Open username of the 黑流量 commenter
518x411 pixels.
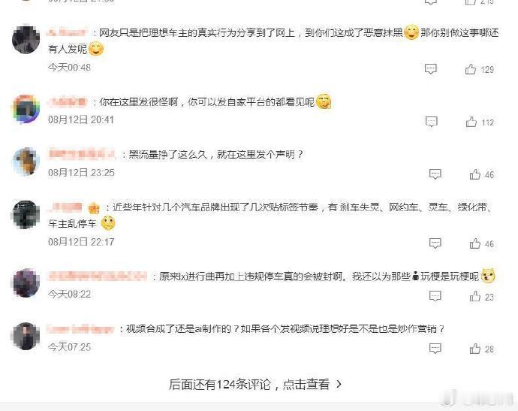click(82, 155)
